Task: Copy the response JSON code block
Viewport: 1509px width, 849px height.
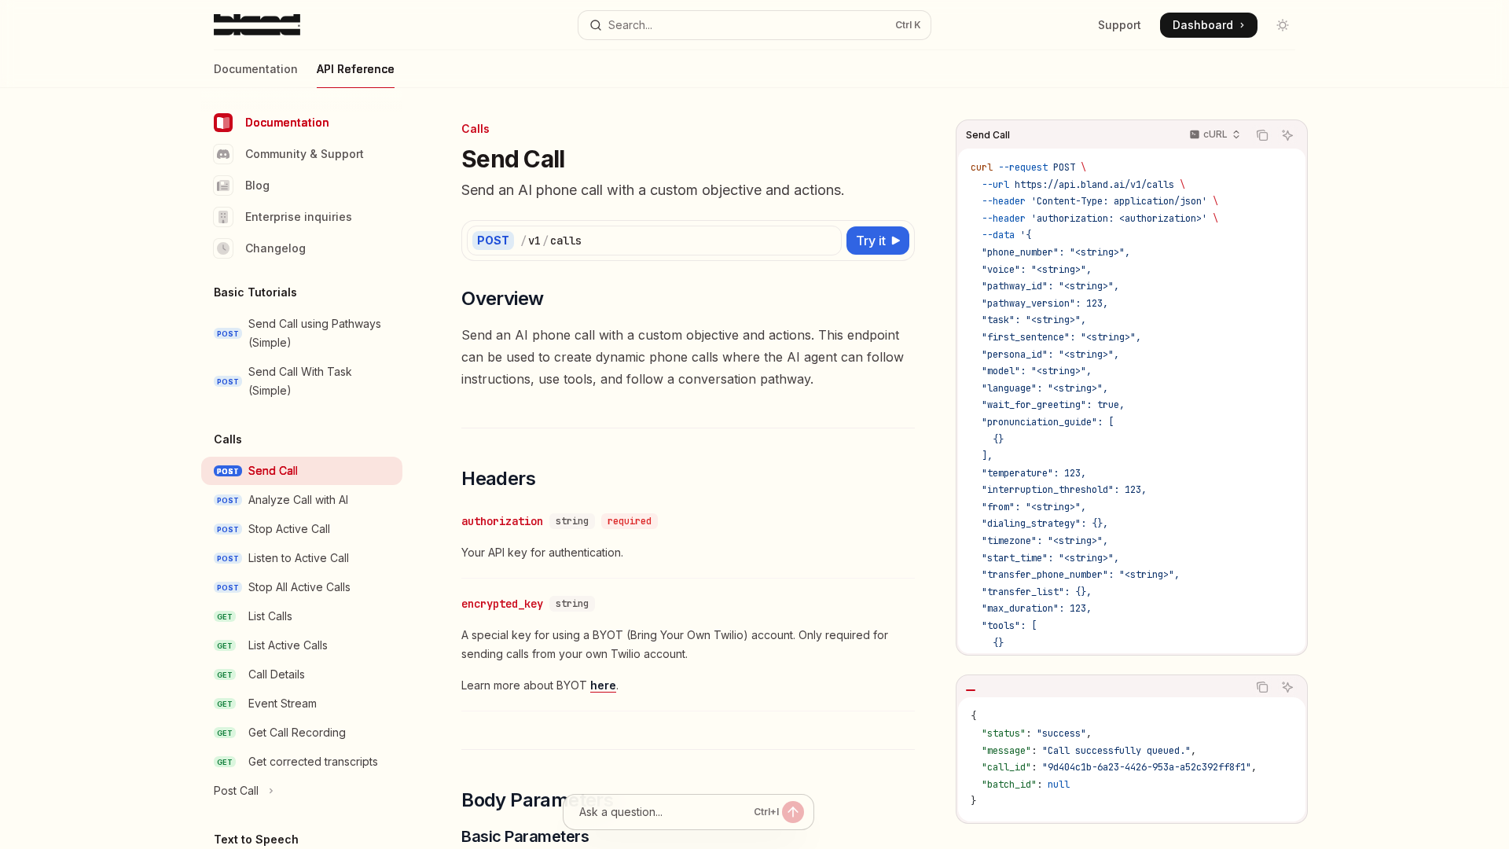Action: [x=1262, y=687]
